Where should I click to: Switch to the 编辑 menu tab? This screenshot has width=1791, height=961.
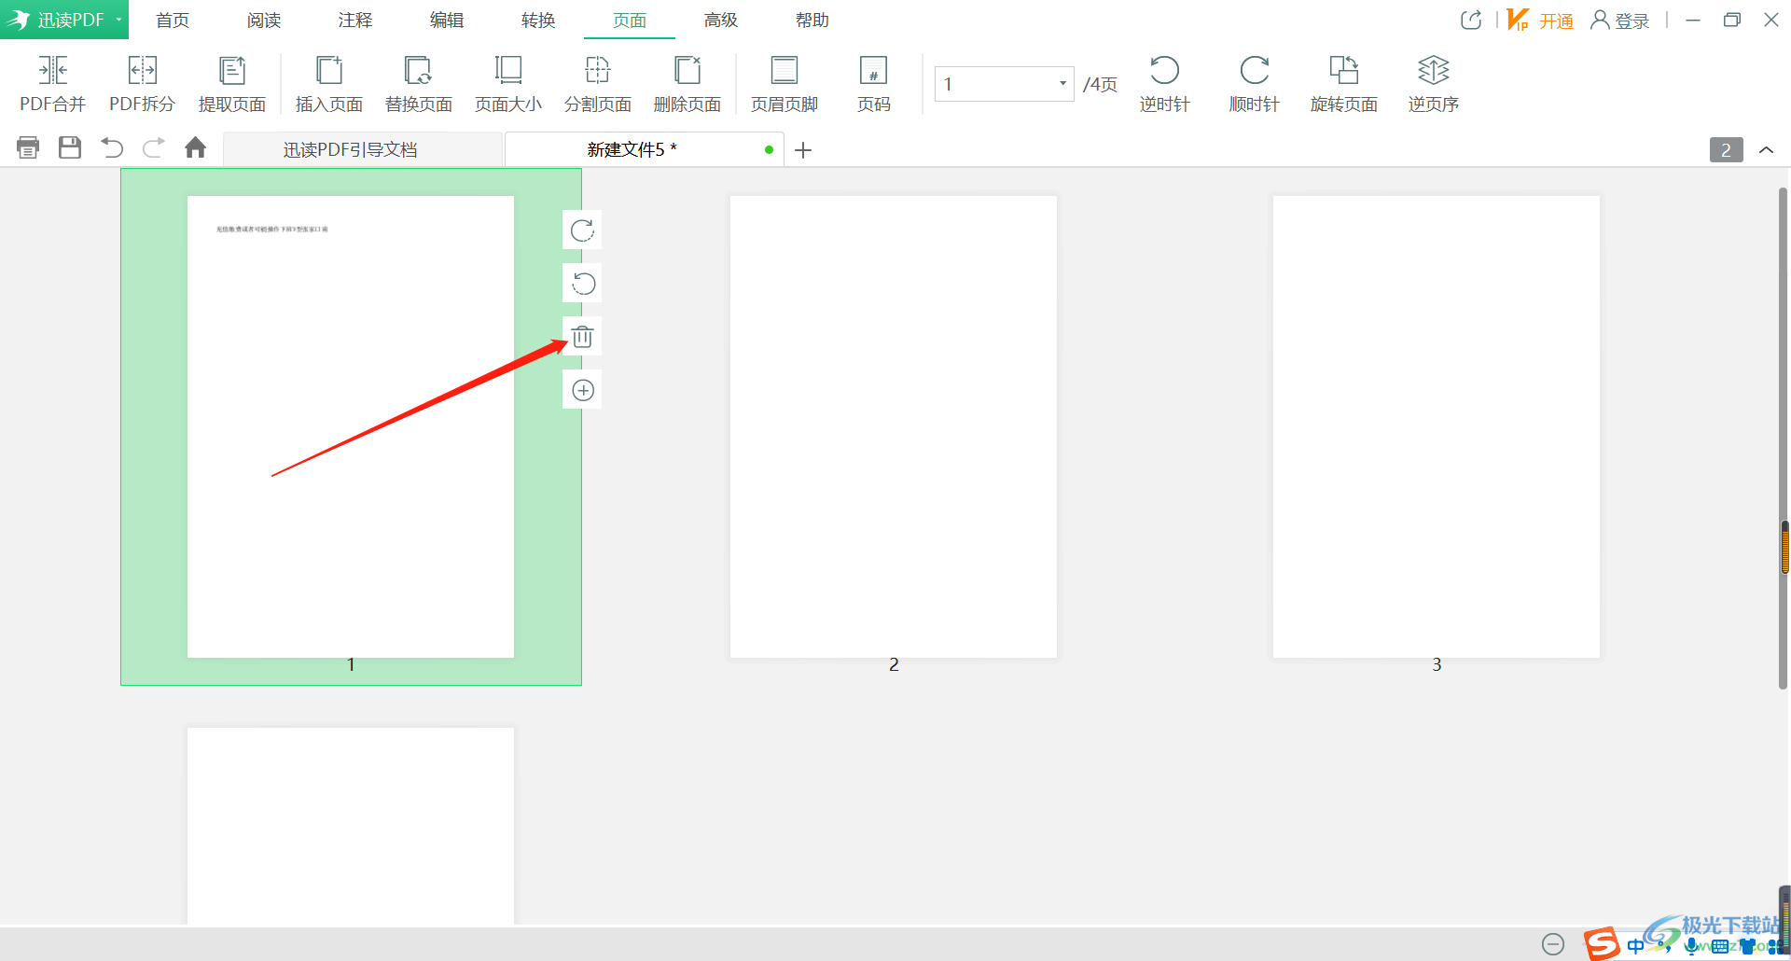(x=447, y=20)
